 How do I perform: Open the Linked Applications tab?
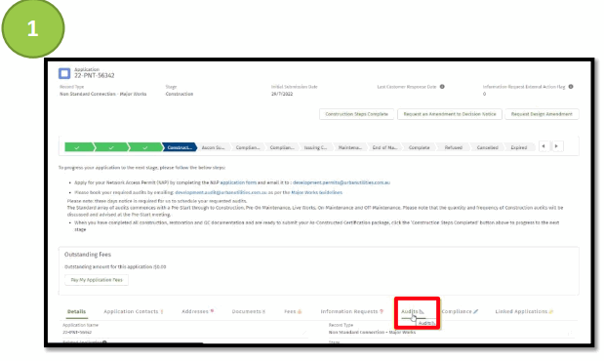[x=524, y=311]
